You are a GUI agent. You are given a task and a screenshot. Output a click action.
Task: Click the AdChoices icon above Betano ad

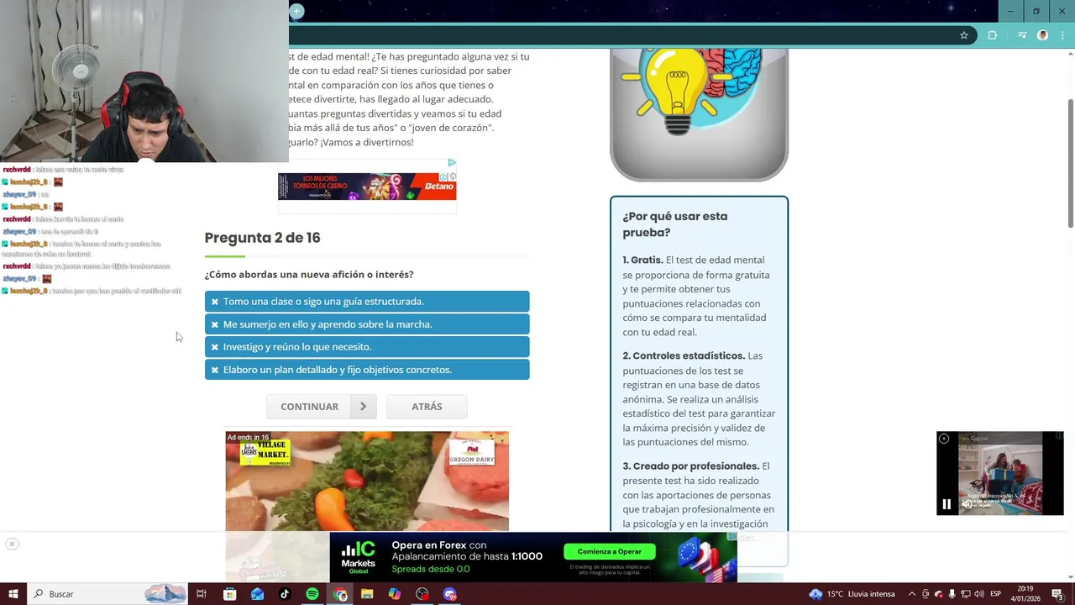point(451,163)
